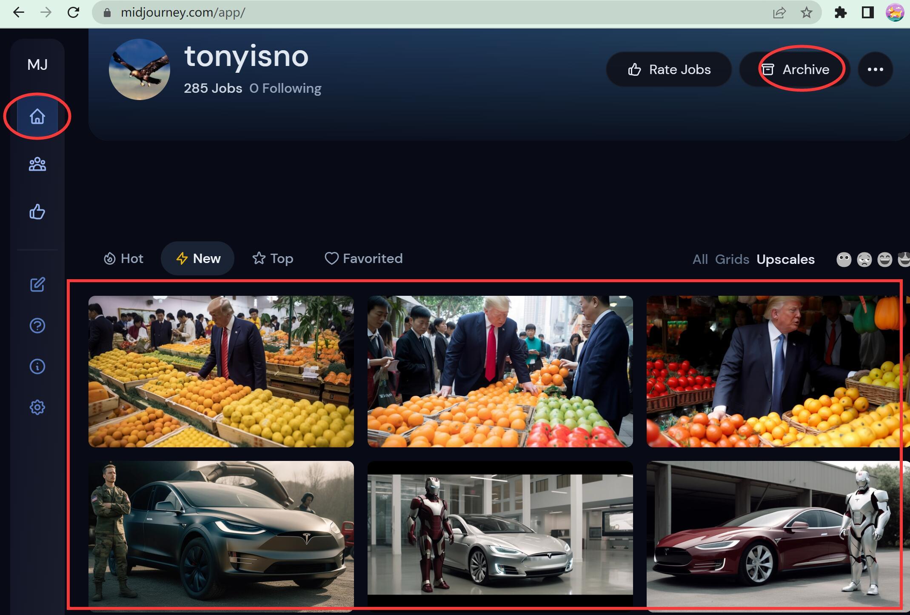
Task: Show only Upscales
Action: click(785, 259)
